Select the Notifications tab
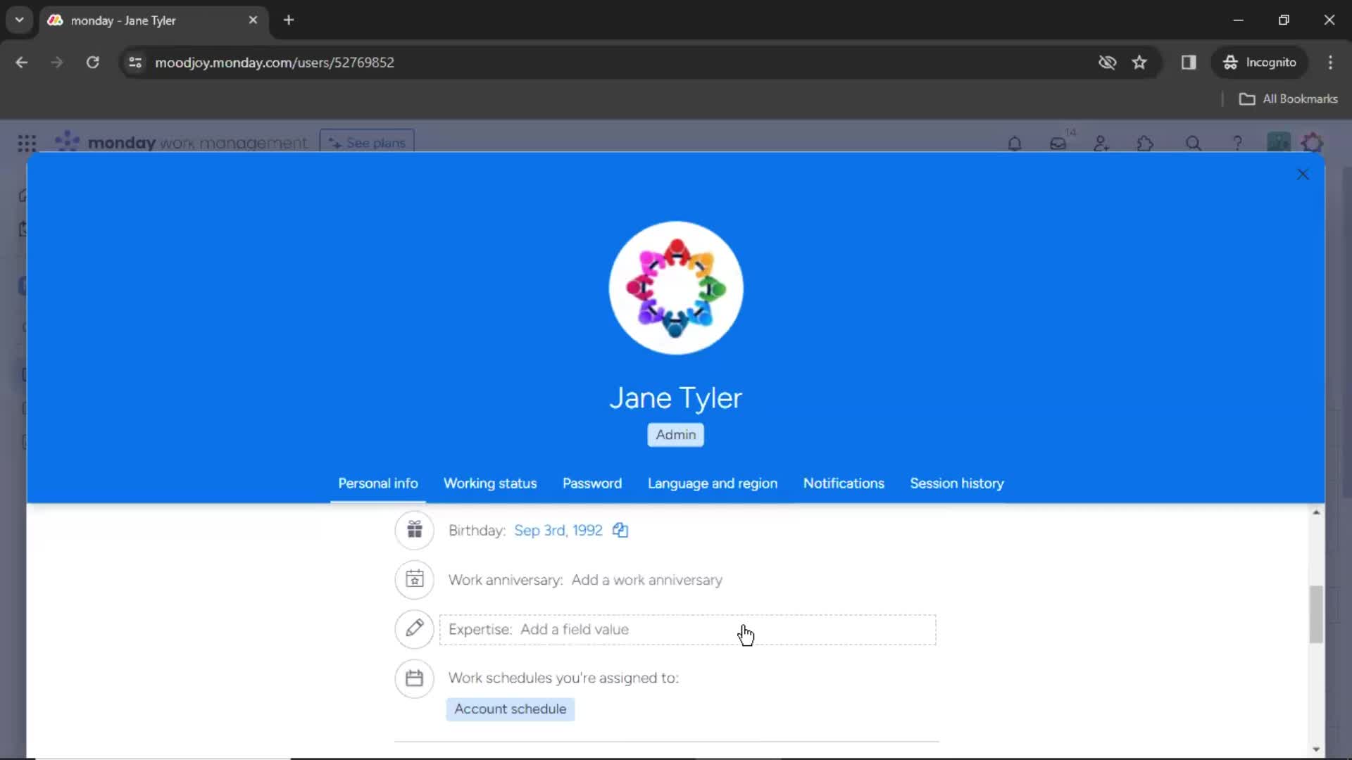 844,483
